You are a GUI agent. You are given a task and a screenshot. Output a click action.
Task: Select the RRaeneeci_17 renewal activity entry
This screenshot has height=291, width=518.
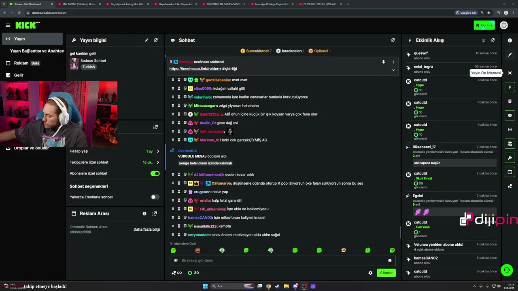(452, 156)
